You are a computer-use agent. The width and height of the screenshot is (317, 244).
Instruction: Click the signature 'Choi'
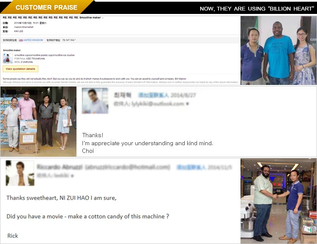click(88, 151)
